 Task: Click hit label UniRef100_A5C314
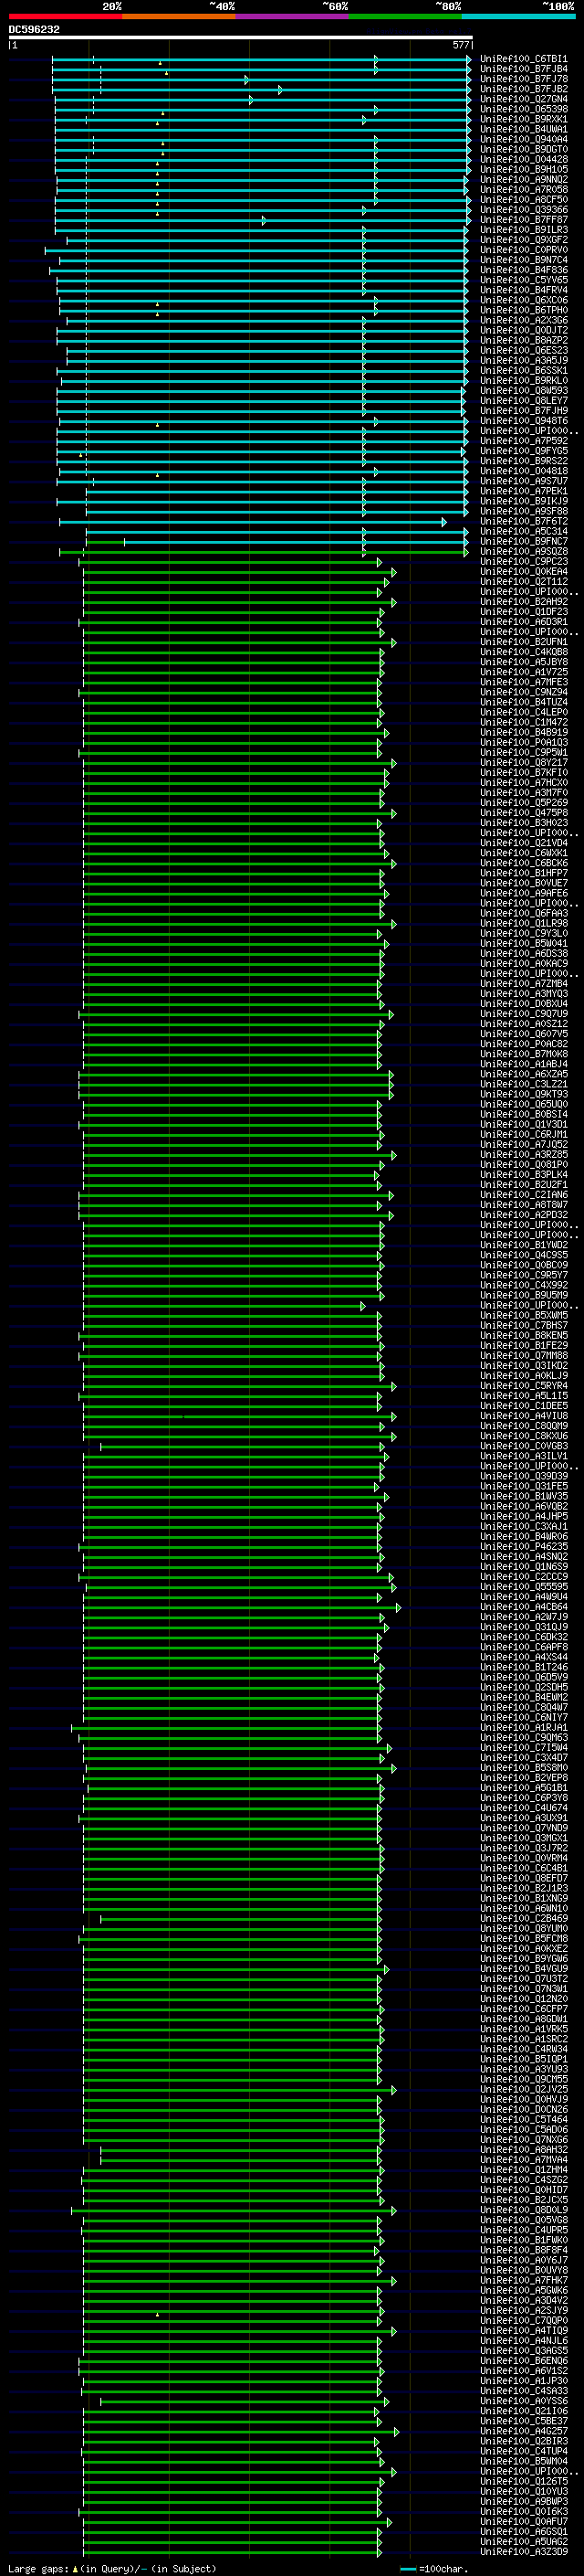[524, 532]
